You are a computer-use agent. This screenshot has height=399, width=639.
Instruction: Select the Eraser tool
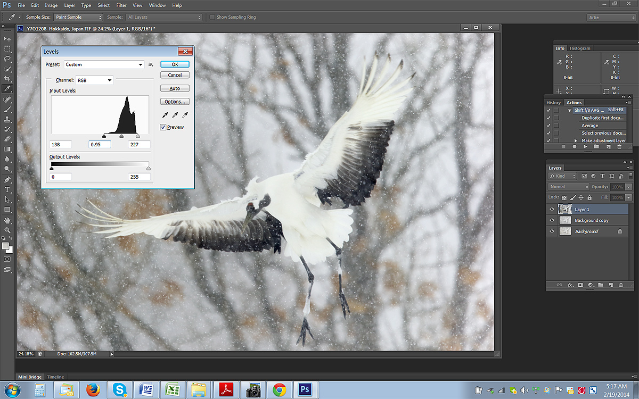point(7,139)
